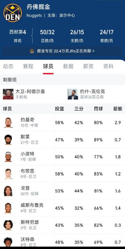Click the 三分 column header

[x=79, y=109]
